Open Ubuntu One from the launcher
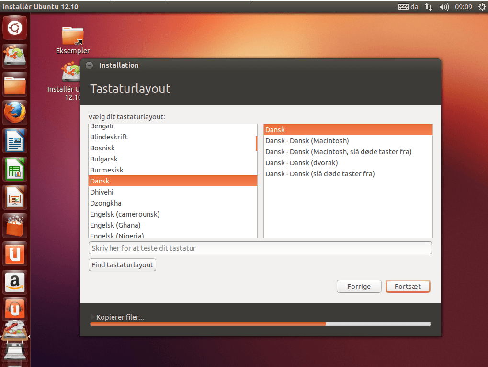Viewport: 488px width, 367px height. pyautogui.click(x=15, y=253)
